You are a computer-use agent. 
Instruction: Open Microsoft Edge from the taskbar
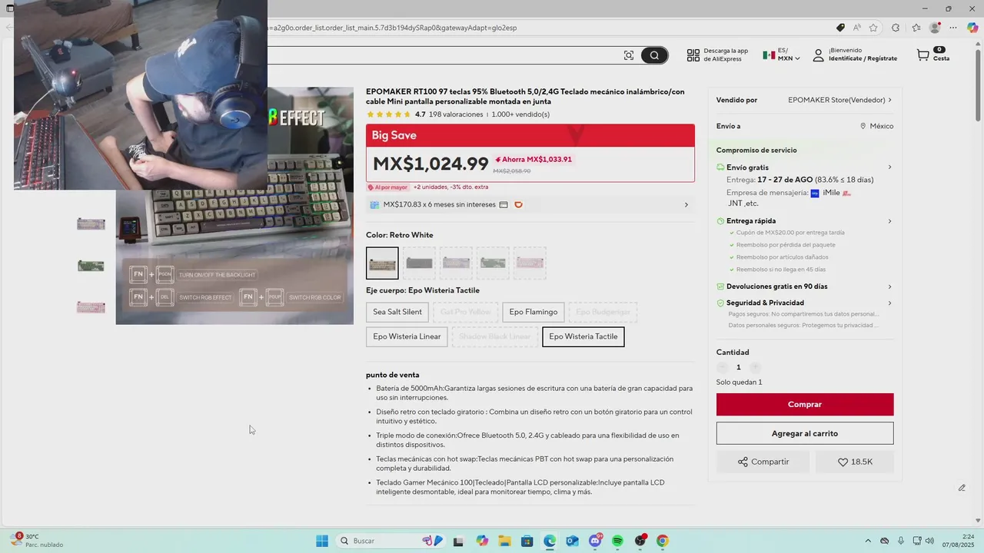[x=550, y=541]
